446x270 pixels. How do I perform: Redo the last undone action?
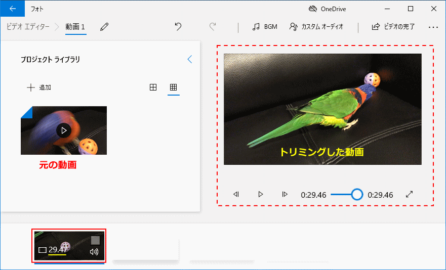(213, 27)
